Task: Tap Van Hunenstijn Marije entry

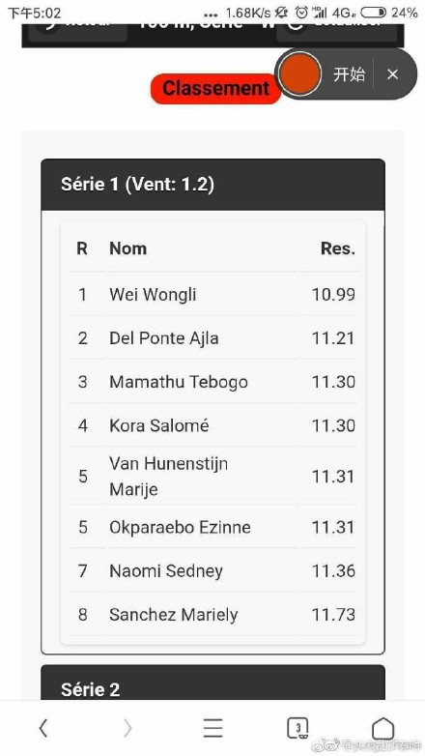Action: [212, 477]
